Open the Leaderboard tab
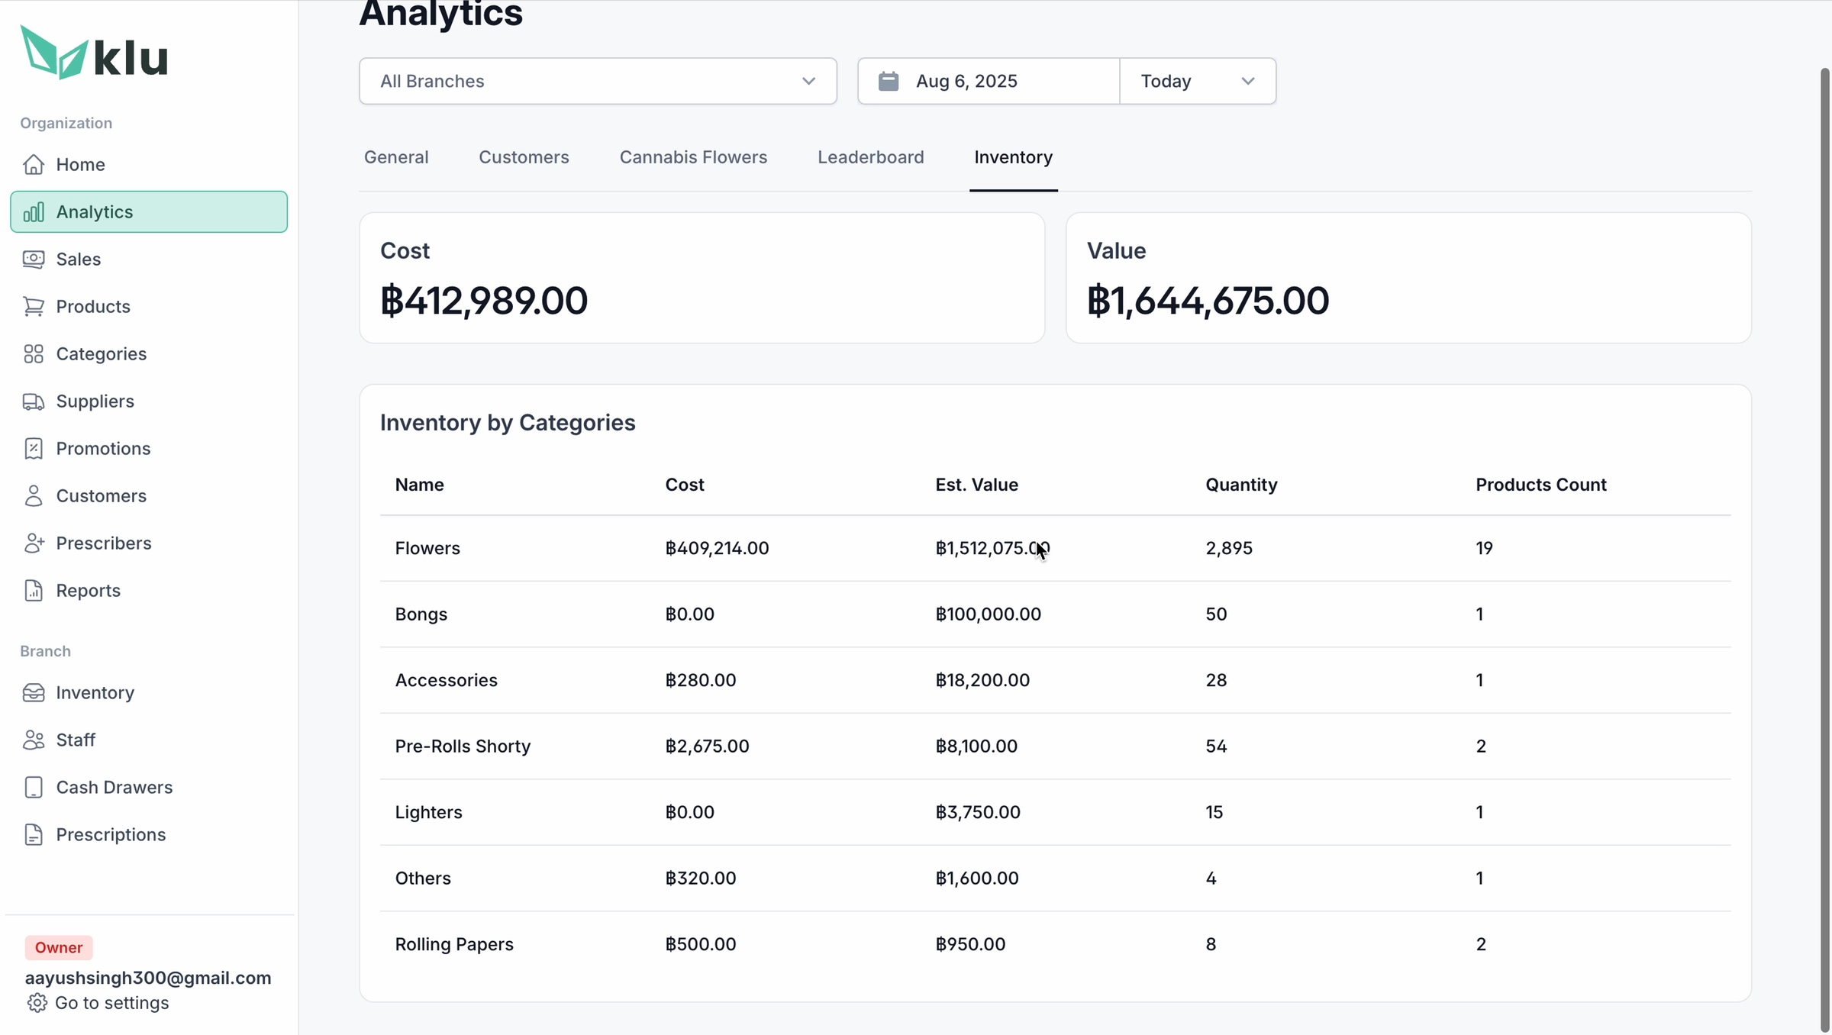 pyautogui.click(x=870, y=157)
